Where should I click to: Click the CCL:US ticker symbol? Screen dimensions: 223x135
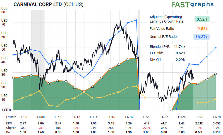click(73, 4)
